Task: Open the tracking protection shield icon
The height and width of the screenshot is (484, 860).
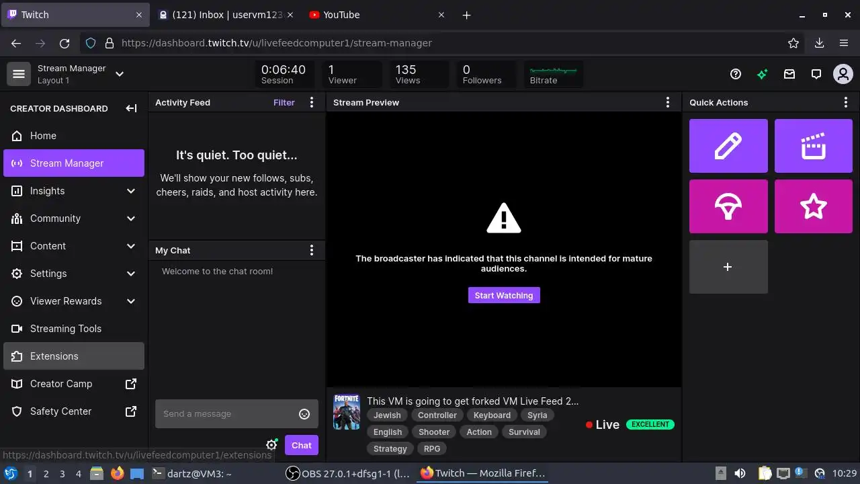Action: click(91, 43)
